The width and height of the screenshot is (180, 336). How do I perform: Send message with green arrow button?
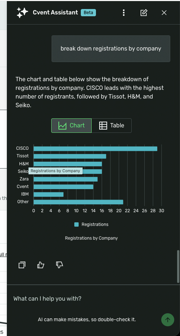168,320
